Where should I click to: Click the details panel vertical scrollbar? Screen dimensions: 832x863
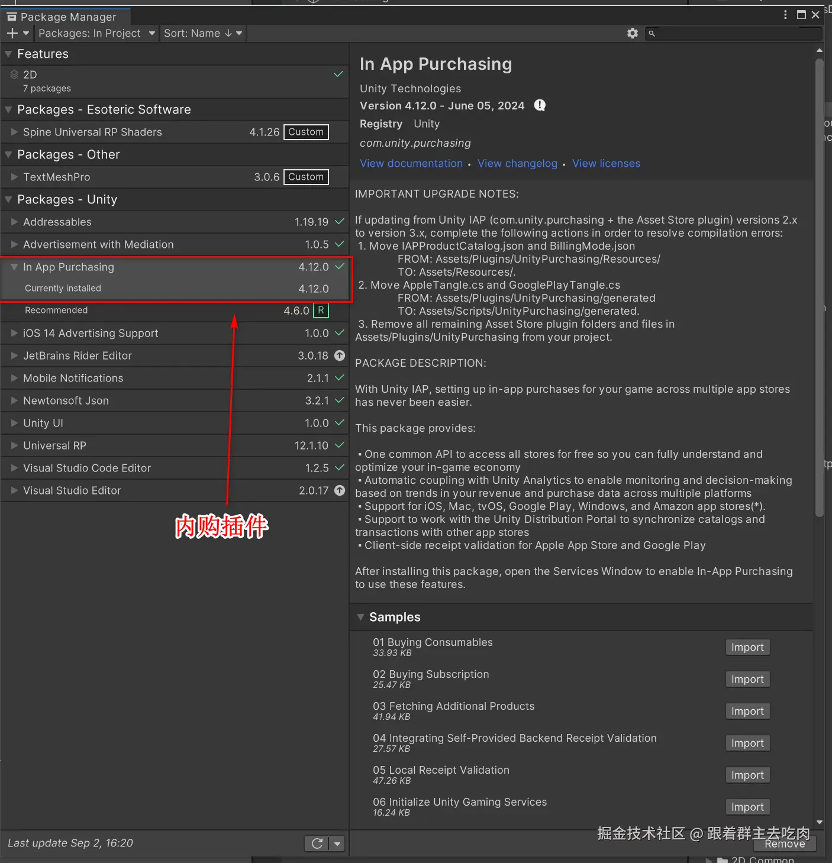pos(820,288)
